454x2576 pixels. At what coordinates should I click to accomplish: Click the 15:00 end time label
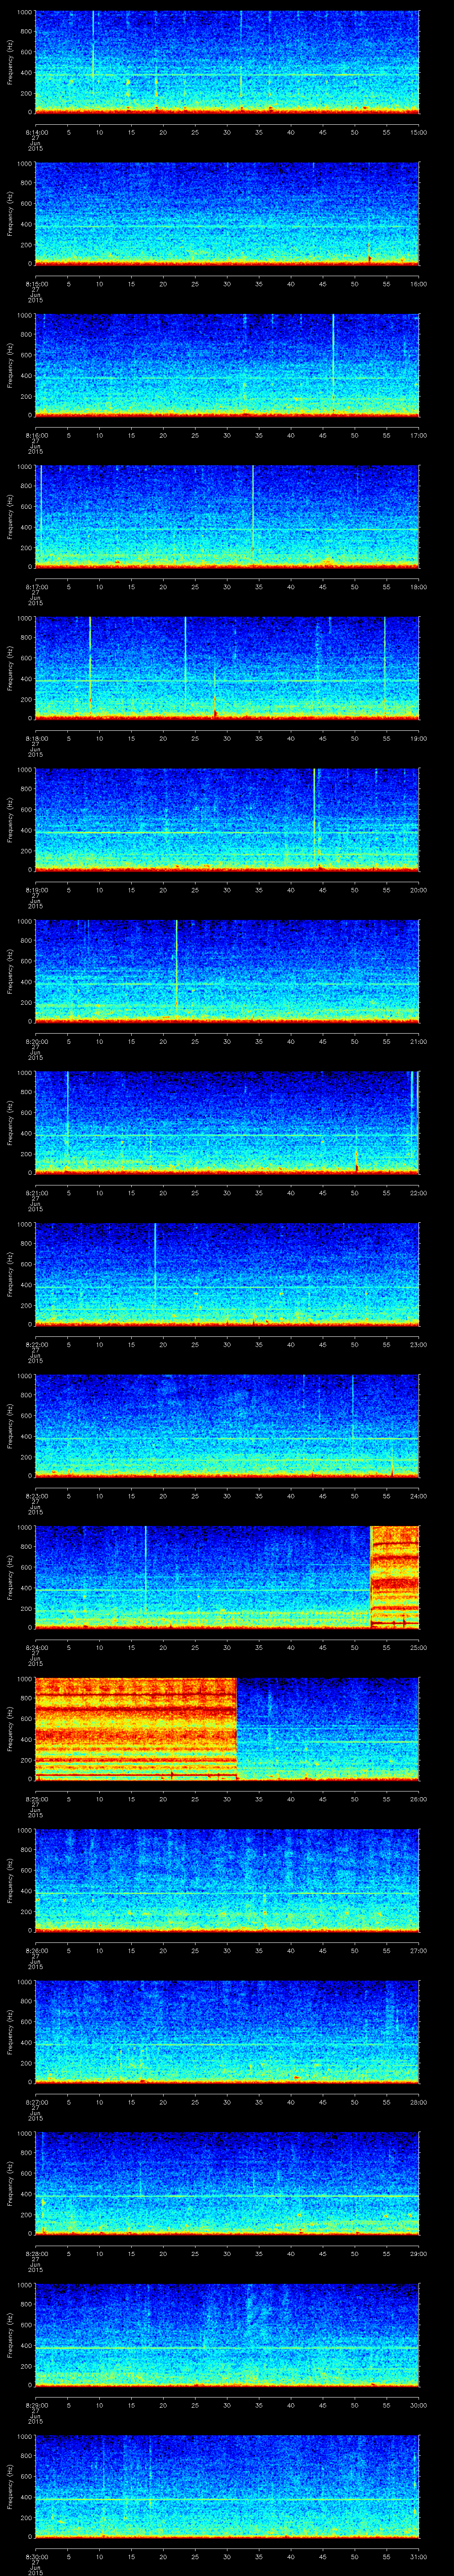(x=418, y=132)
